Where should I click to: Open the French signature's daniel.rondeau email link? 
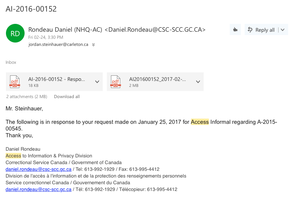(38, 189)
